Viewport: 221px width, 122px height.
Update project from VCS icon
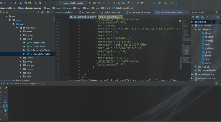(114, 3)
